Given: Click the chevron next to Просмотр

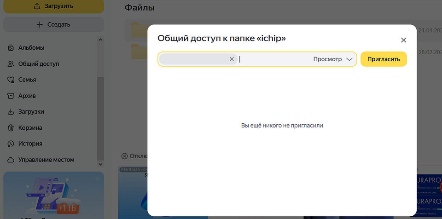Looking at the screenshot, I should [349, 59].
